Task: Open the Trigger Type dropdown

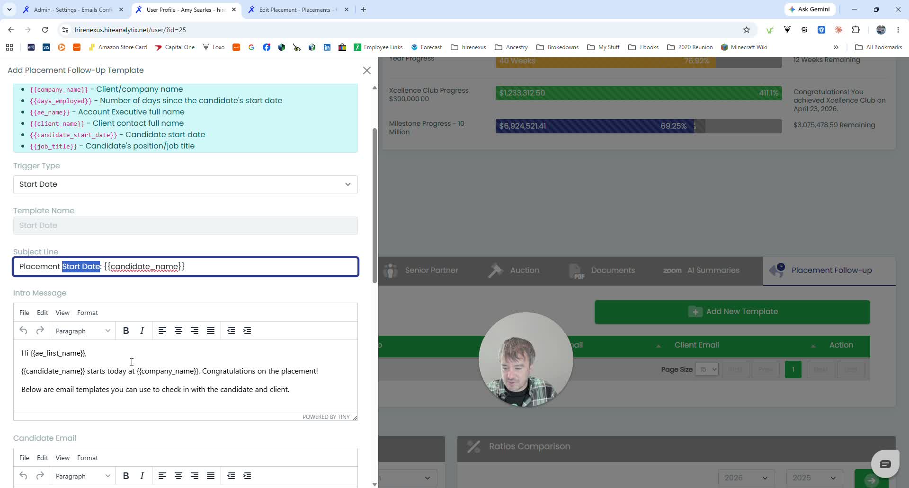Action: (186, 184)
